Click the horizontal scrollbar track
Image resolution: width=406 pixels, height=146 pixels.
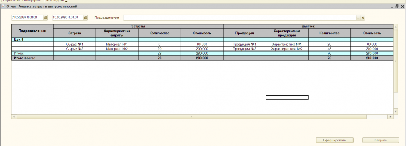pos(192,117)
